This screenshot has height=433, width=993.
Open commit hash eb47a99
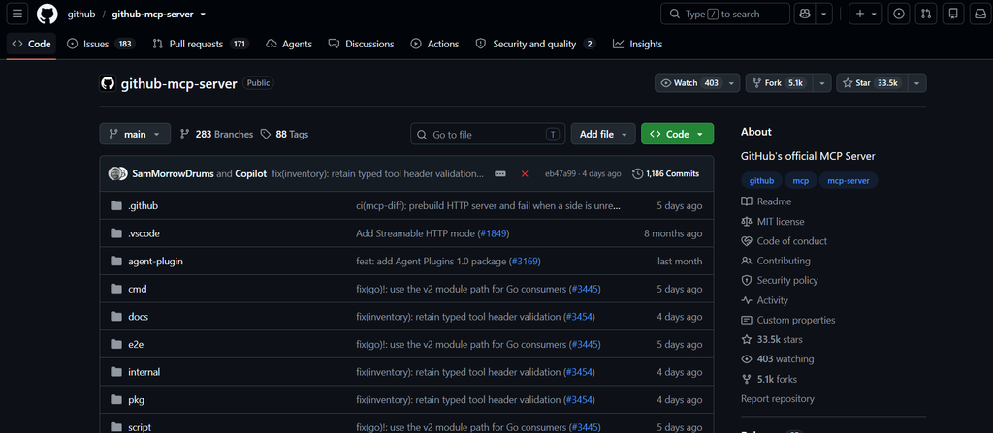point(559,173)
